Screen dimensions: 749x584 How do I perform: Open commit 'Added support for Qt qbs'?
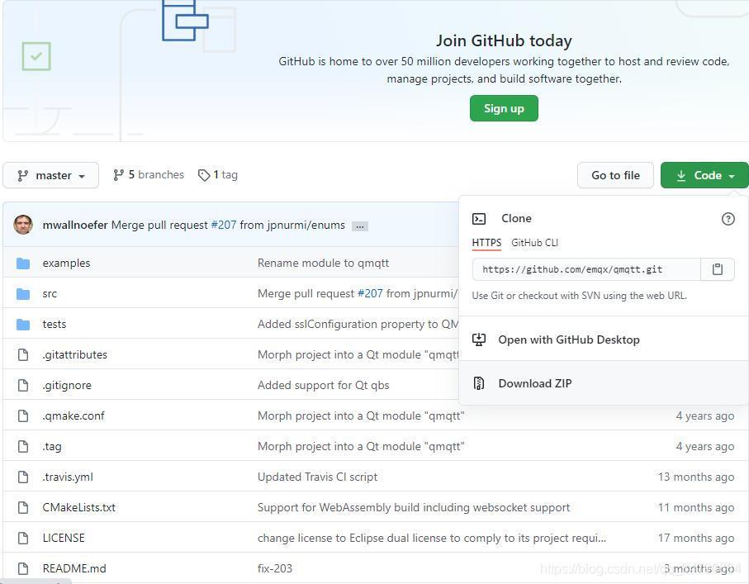(324, 386)
